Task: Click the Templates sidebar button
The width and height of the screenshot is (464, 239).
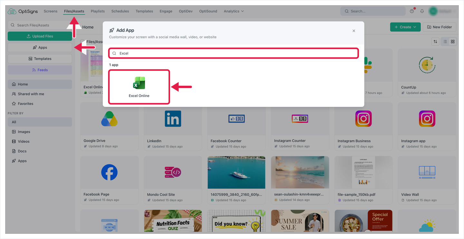Action: click(40, 59)
